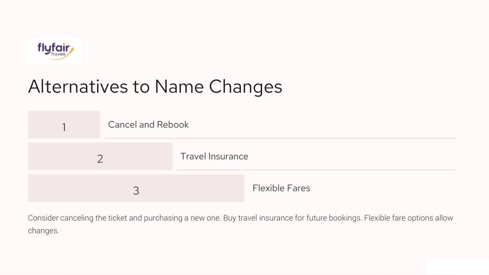The width and height of the screenshot is (489, 275).
Task: Select the Alternatives to Name Changes title
Action: [x=155, y=86]
